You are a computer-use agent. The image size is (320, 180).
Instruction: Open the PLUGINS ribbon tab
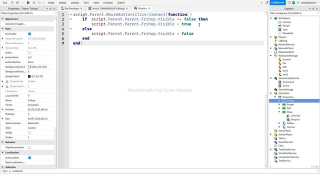[108, 3]
